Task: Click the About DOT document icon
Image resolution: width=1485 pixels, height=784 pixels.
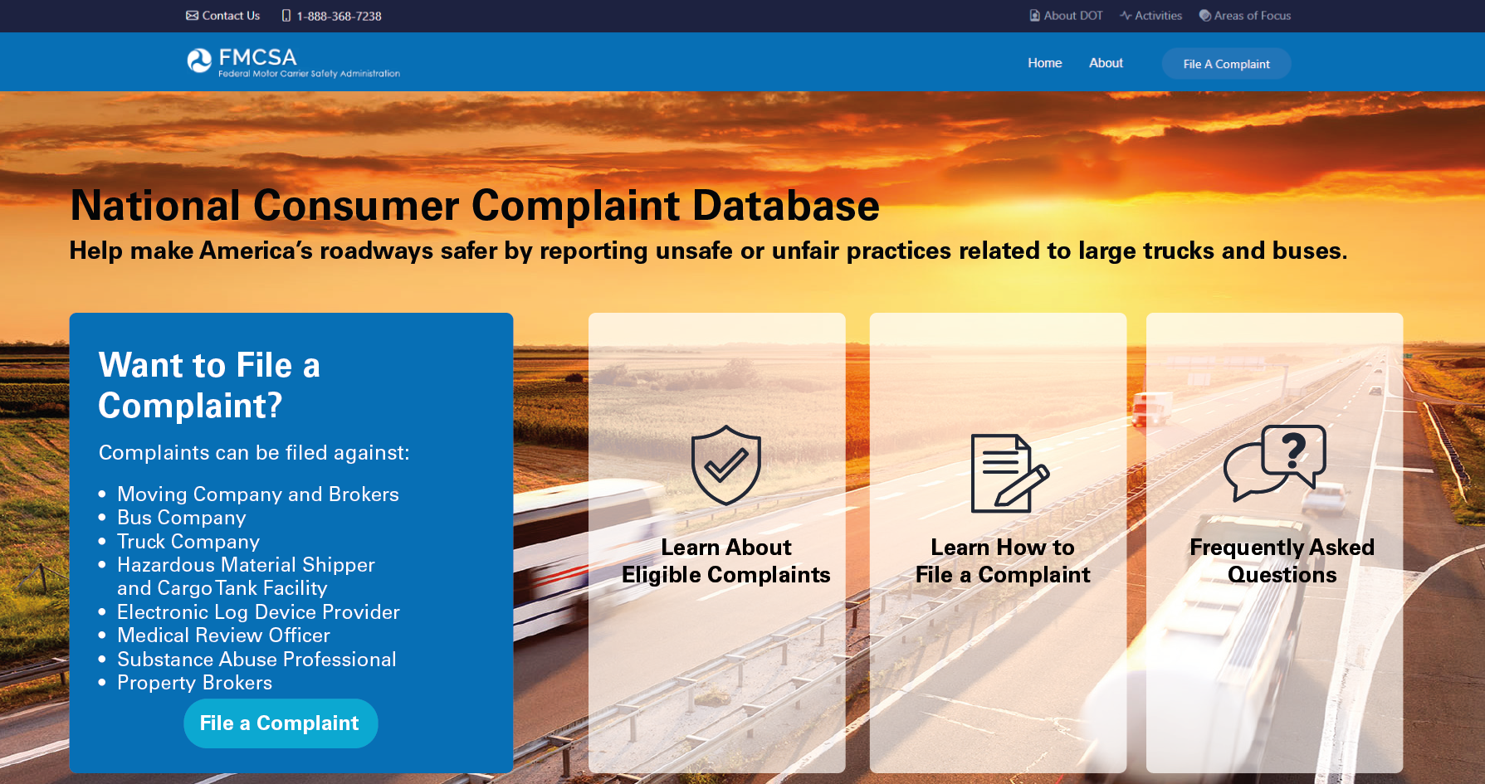Action: pos(1035,16)
